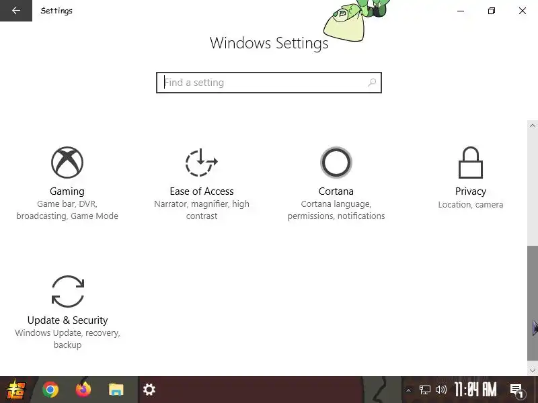
Task: Click the magnifier search icon in the search box
Action: point(372,83)
